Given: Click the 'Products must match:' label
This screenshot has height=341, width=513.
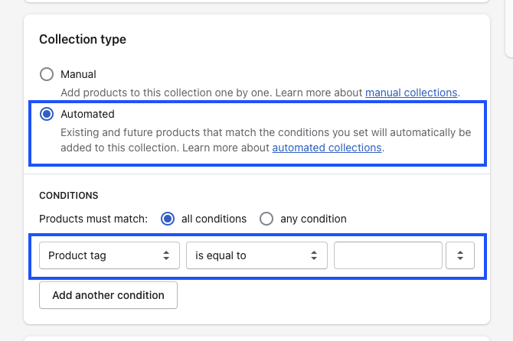Looking at the screenshot, I should coord(93,219).
